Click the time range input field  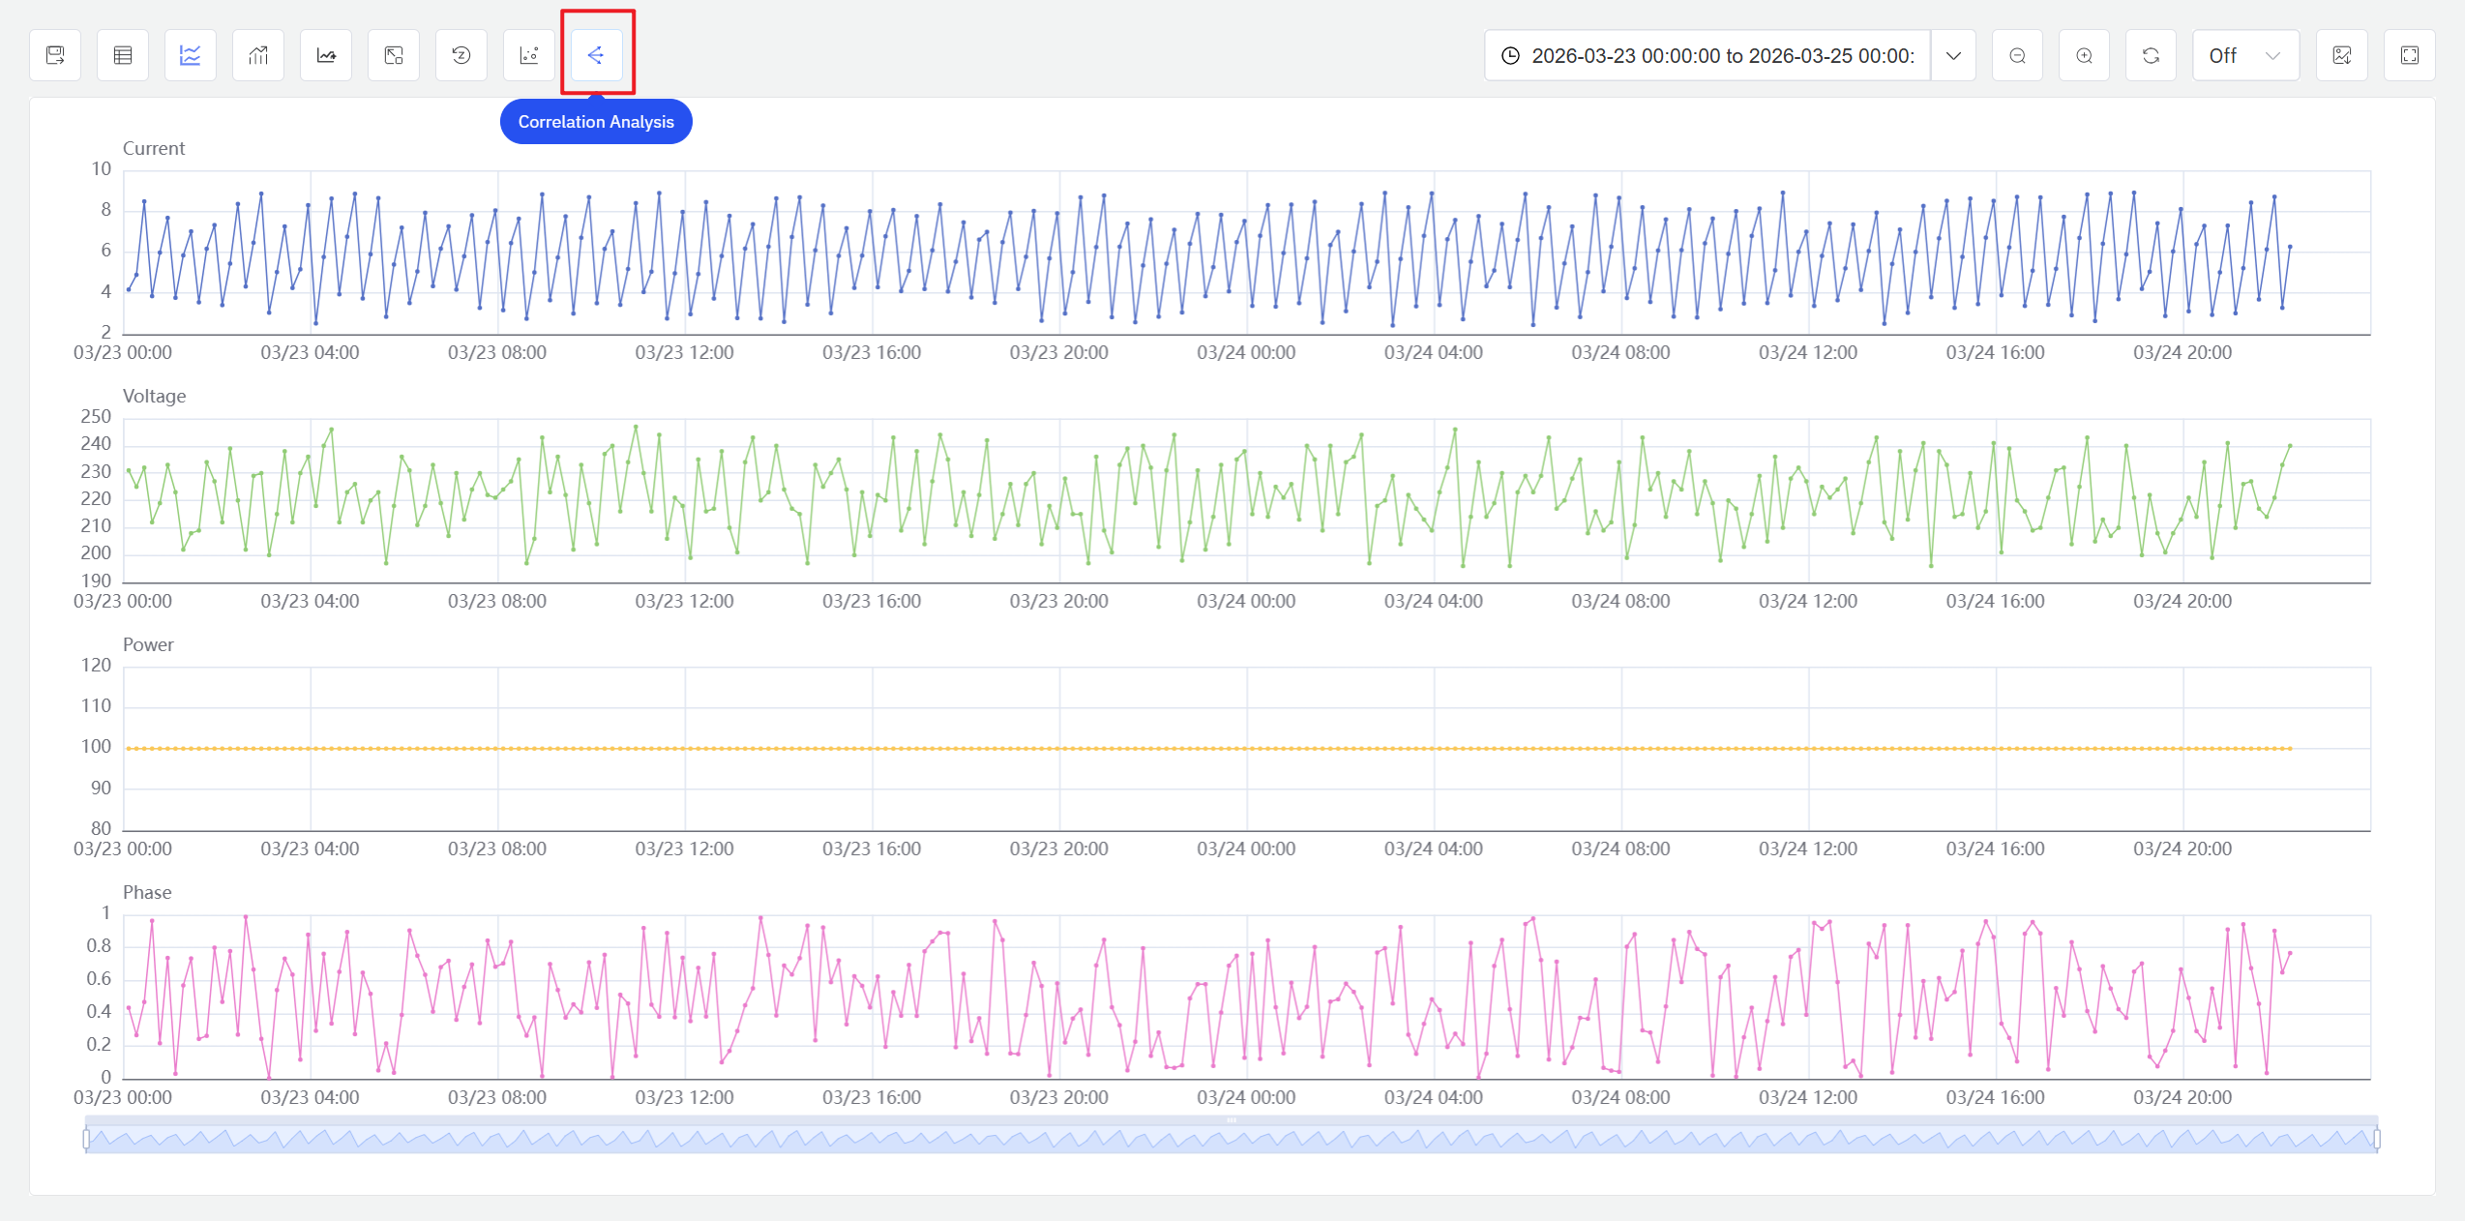(x=1706, y=55)
